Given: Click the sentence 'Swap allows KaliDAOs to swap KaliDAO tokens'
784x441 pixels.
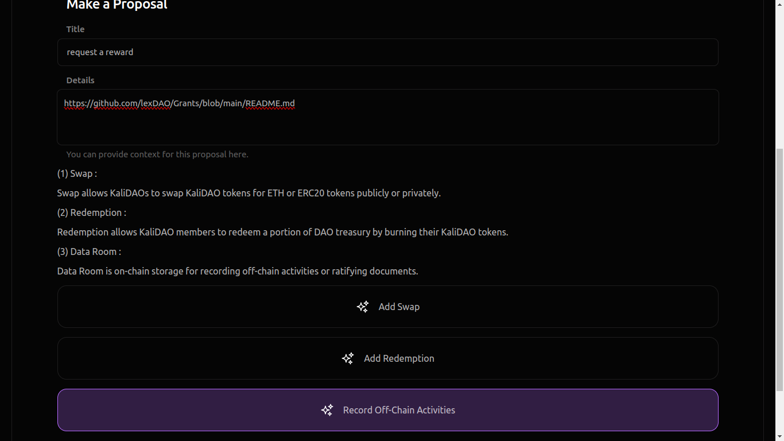Looking at the screenshot, I should click(249, 193).
